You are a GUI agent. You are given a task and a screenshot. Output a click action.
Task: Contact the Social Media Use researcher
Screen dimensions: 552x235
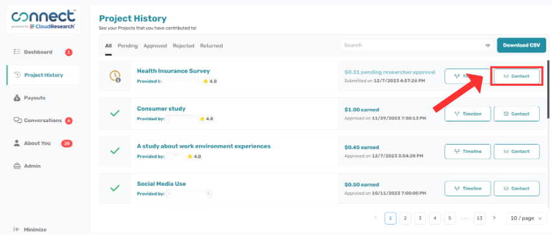pos(516,189)
